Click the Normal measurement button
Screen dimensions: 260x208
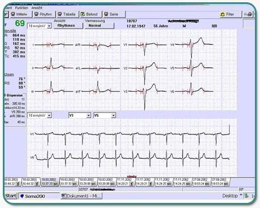point(99,25)
